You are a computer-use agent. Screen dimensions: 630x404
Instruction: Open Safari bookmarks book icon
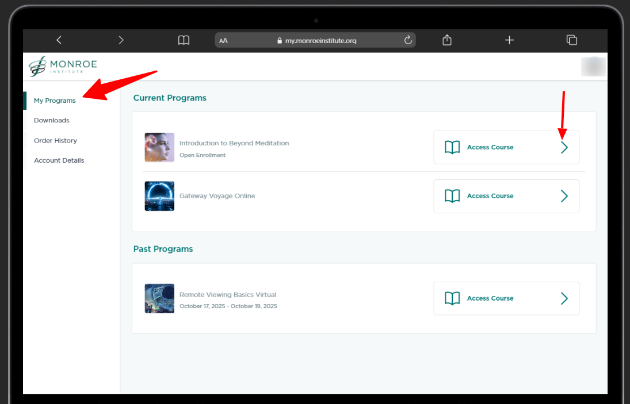(x=184, y=40)
